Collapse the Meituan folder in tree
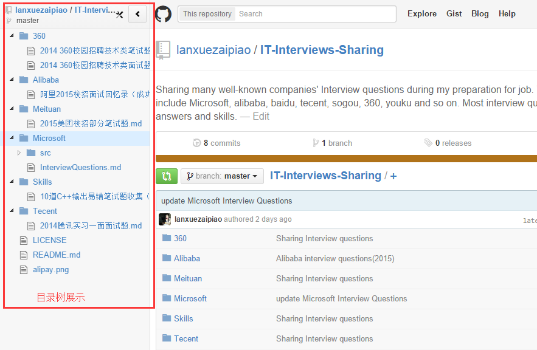 (x=12, y=108)
